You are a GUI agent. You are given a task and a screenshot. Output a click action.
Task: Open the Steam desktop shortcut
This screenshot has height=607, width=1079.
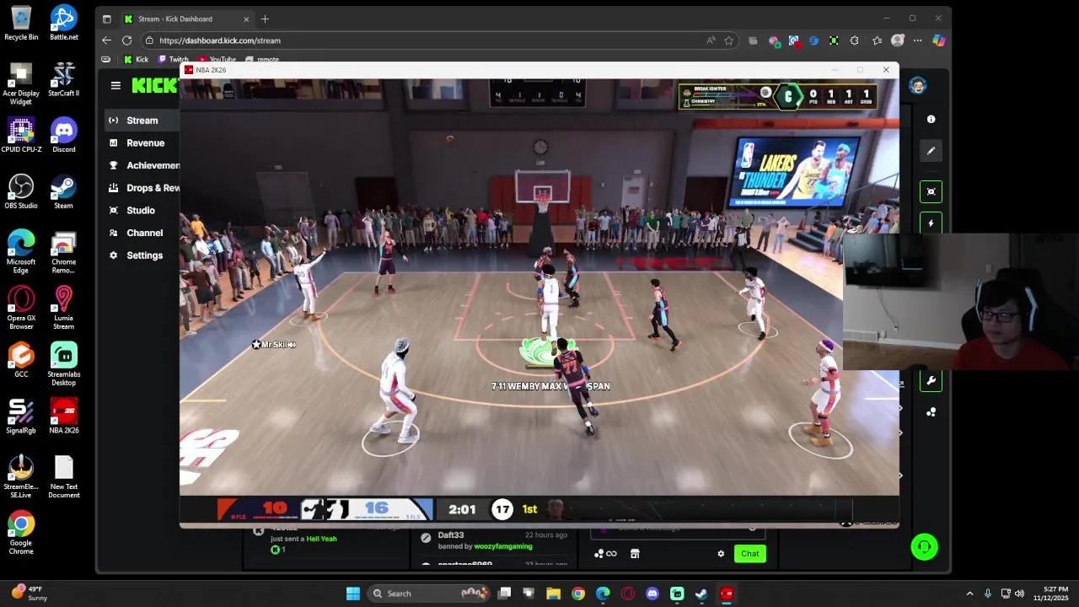coord(64,192)
